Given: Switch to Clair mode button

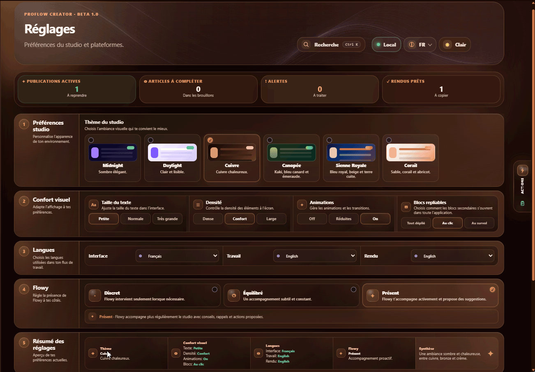Looking at the screenshot, I should point(455,44).
